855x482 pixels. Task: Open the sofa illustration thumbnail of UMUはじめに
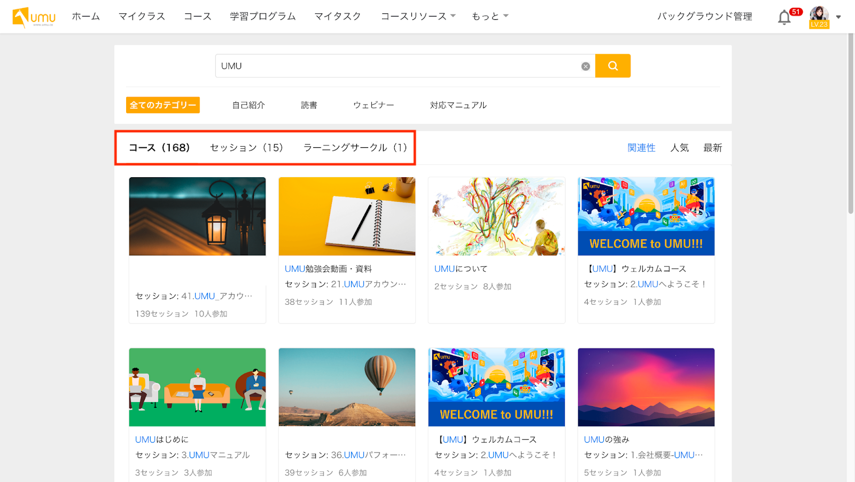(197, 387)
